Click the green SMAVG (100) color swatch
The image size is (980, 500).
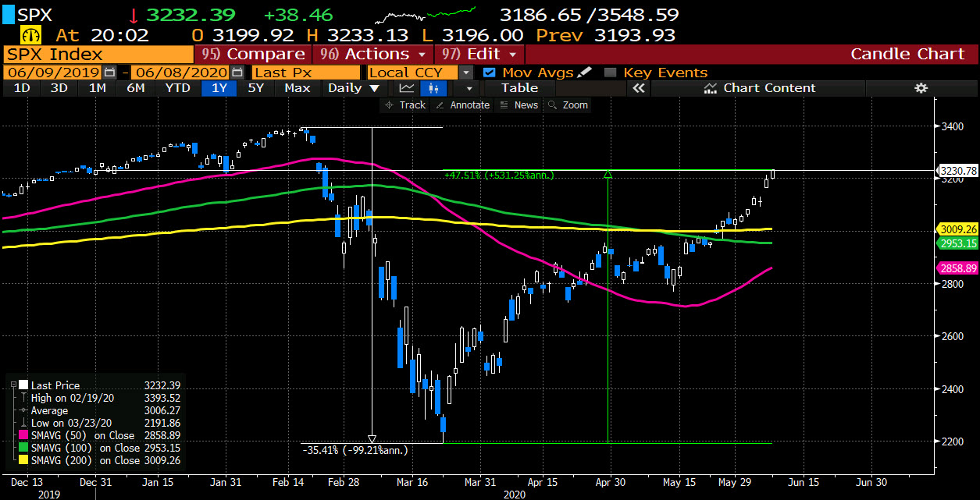(23, 448)
